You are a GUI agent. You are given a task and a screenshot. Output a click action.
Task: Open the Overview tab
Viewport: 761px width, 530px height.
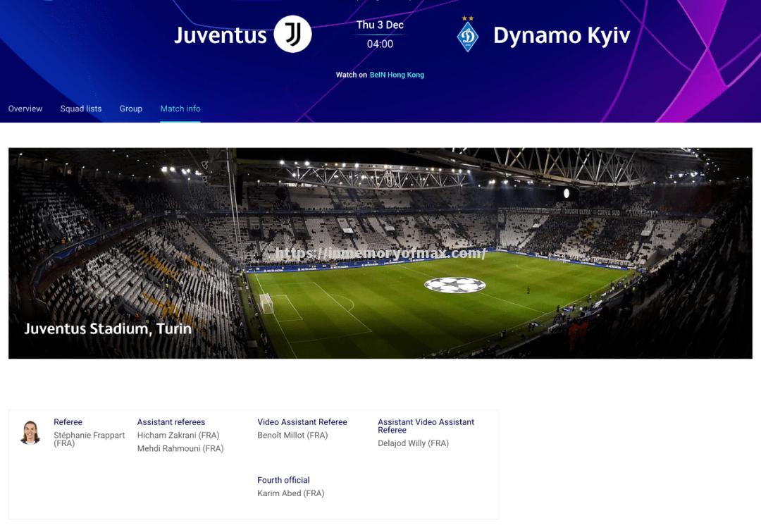coord(25,109)
